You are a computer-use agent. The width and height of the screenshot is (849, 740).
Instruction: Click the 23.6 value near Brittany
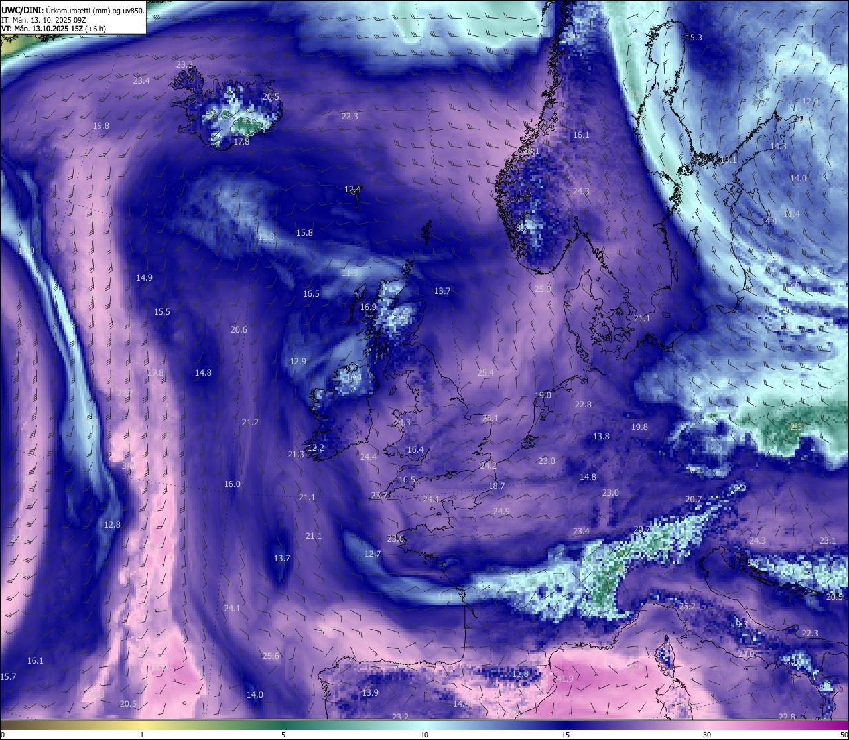pos(395,538)
